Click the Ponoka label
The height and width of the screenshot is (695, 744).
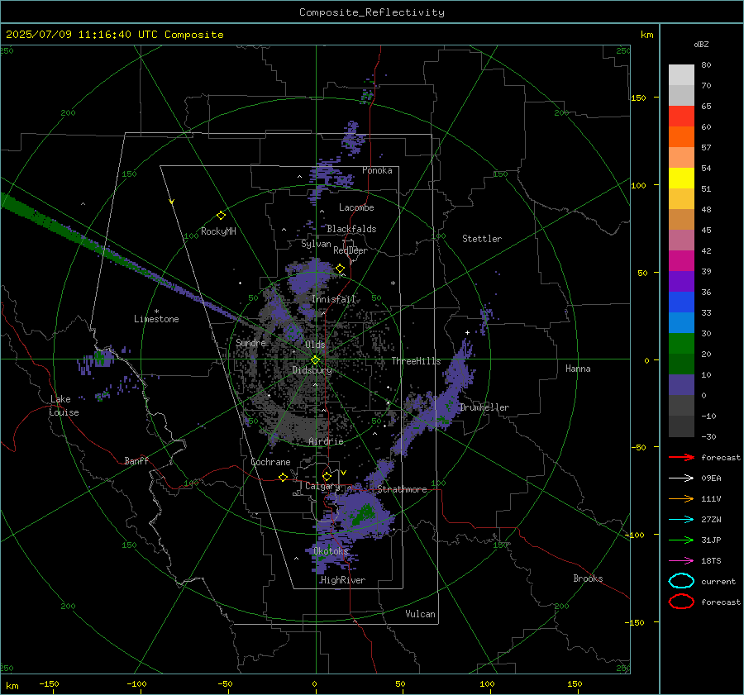pyautogui.click(x=377, y=171)
